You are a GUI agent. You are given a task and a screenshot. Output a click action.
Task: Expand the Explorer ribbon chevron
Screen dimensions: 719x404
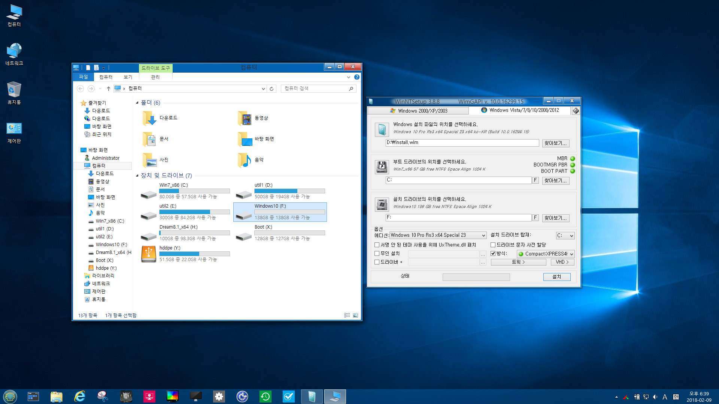[x=349, y=77]
